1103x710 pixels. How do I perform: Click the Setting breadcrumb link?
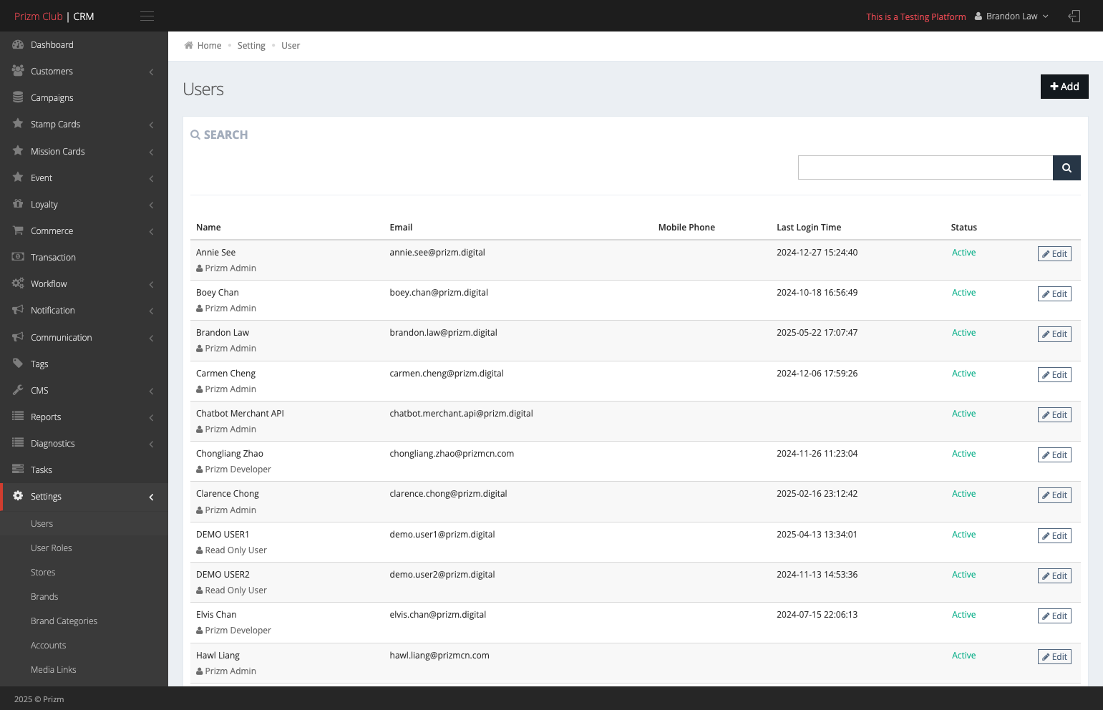pyautogui.click(x=251, y=45)
